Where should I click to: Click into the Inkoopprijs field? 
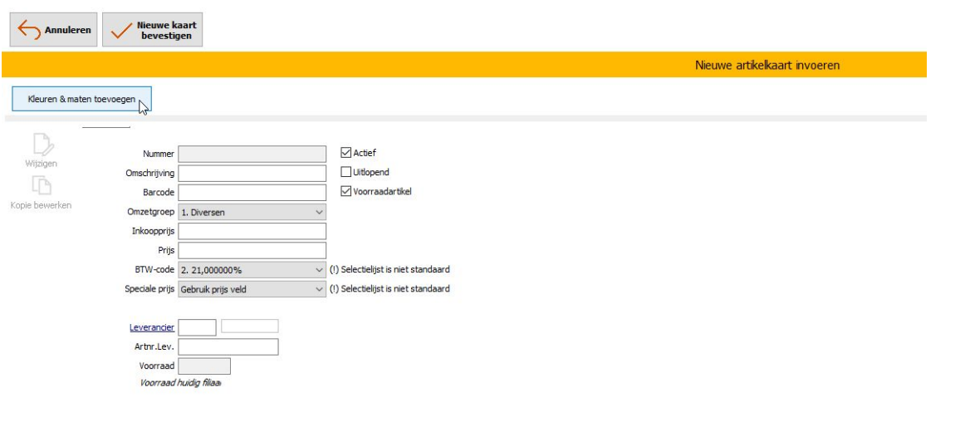point(252,231)
